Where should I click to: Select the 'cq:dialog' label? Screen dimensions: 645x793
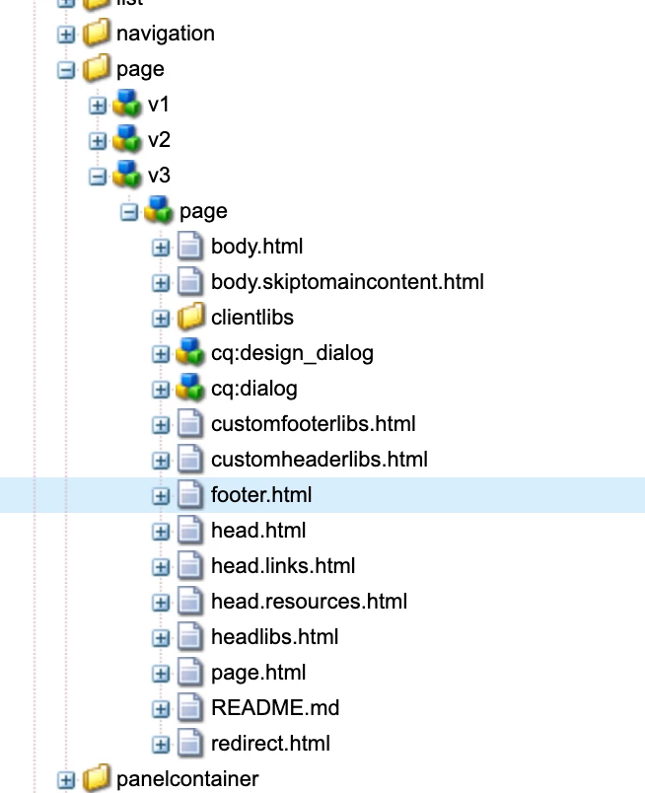[253, 389]
